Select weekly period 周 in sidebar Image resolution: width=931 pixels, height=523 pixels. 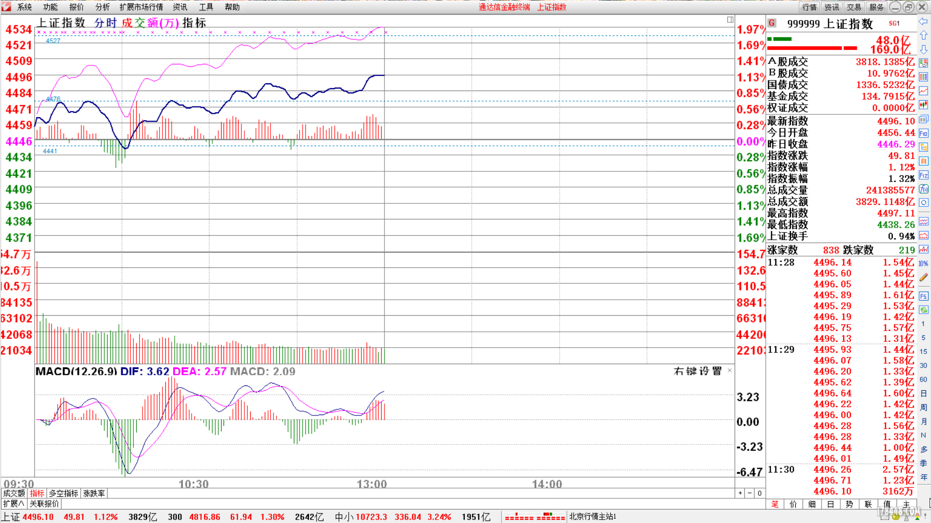coord(923,408)
